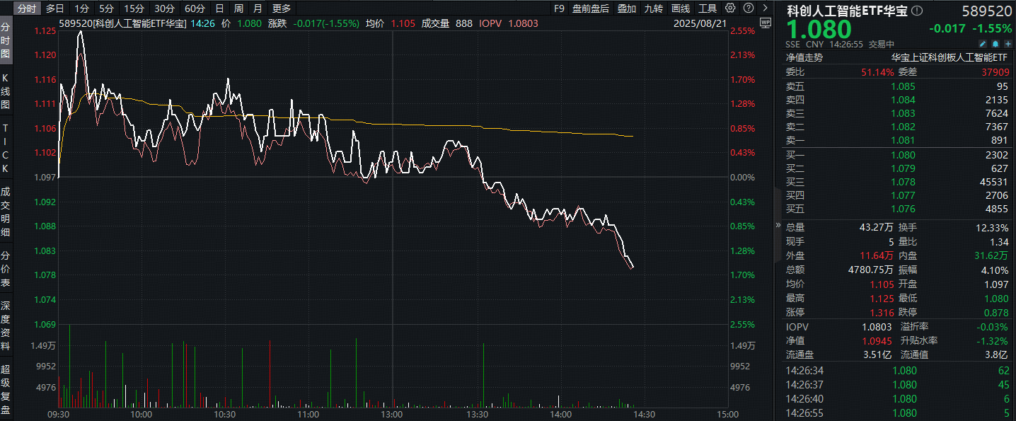
Task: Click the pencil edit note icon
Action: [982, 44]
